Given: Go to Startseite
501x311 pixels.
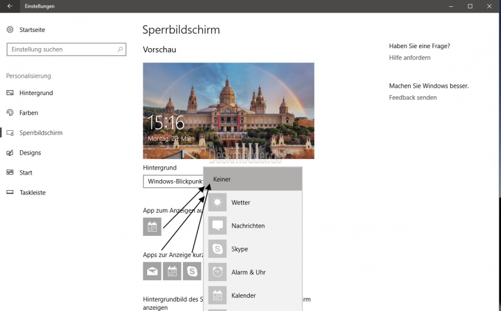Looking at the screenshot, I should pos(32,29).
